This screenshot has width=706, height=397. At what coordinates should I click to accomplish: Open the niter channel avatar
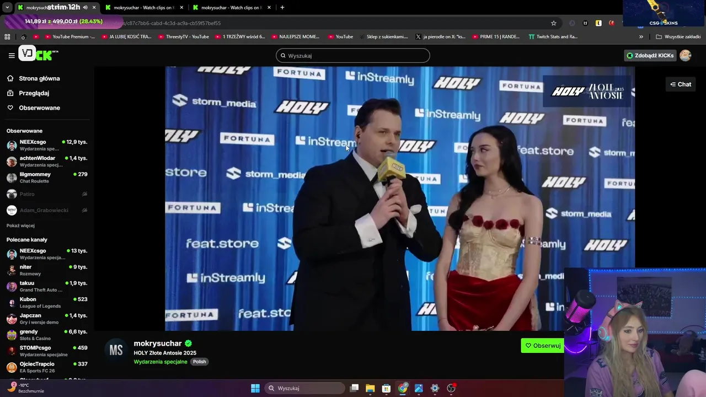point(12,270)
